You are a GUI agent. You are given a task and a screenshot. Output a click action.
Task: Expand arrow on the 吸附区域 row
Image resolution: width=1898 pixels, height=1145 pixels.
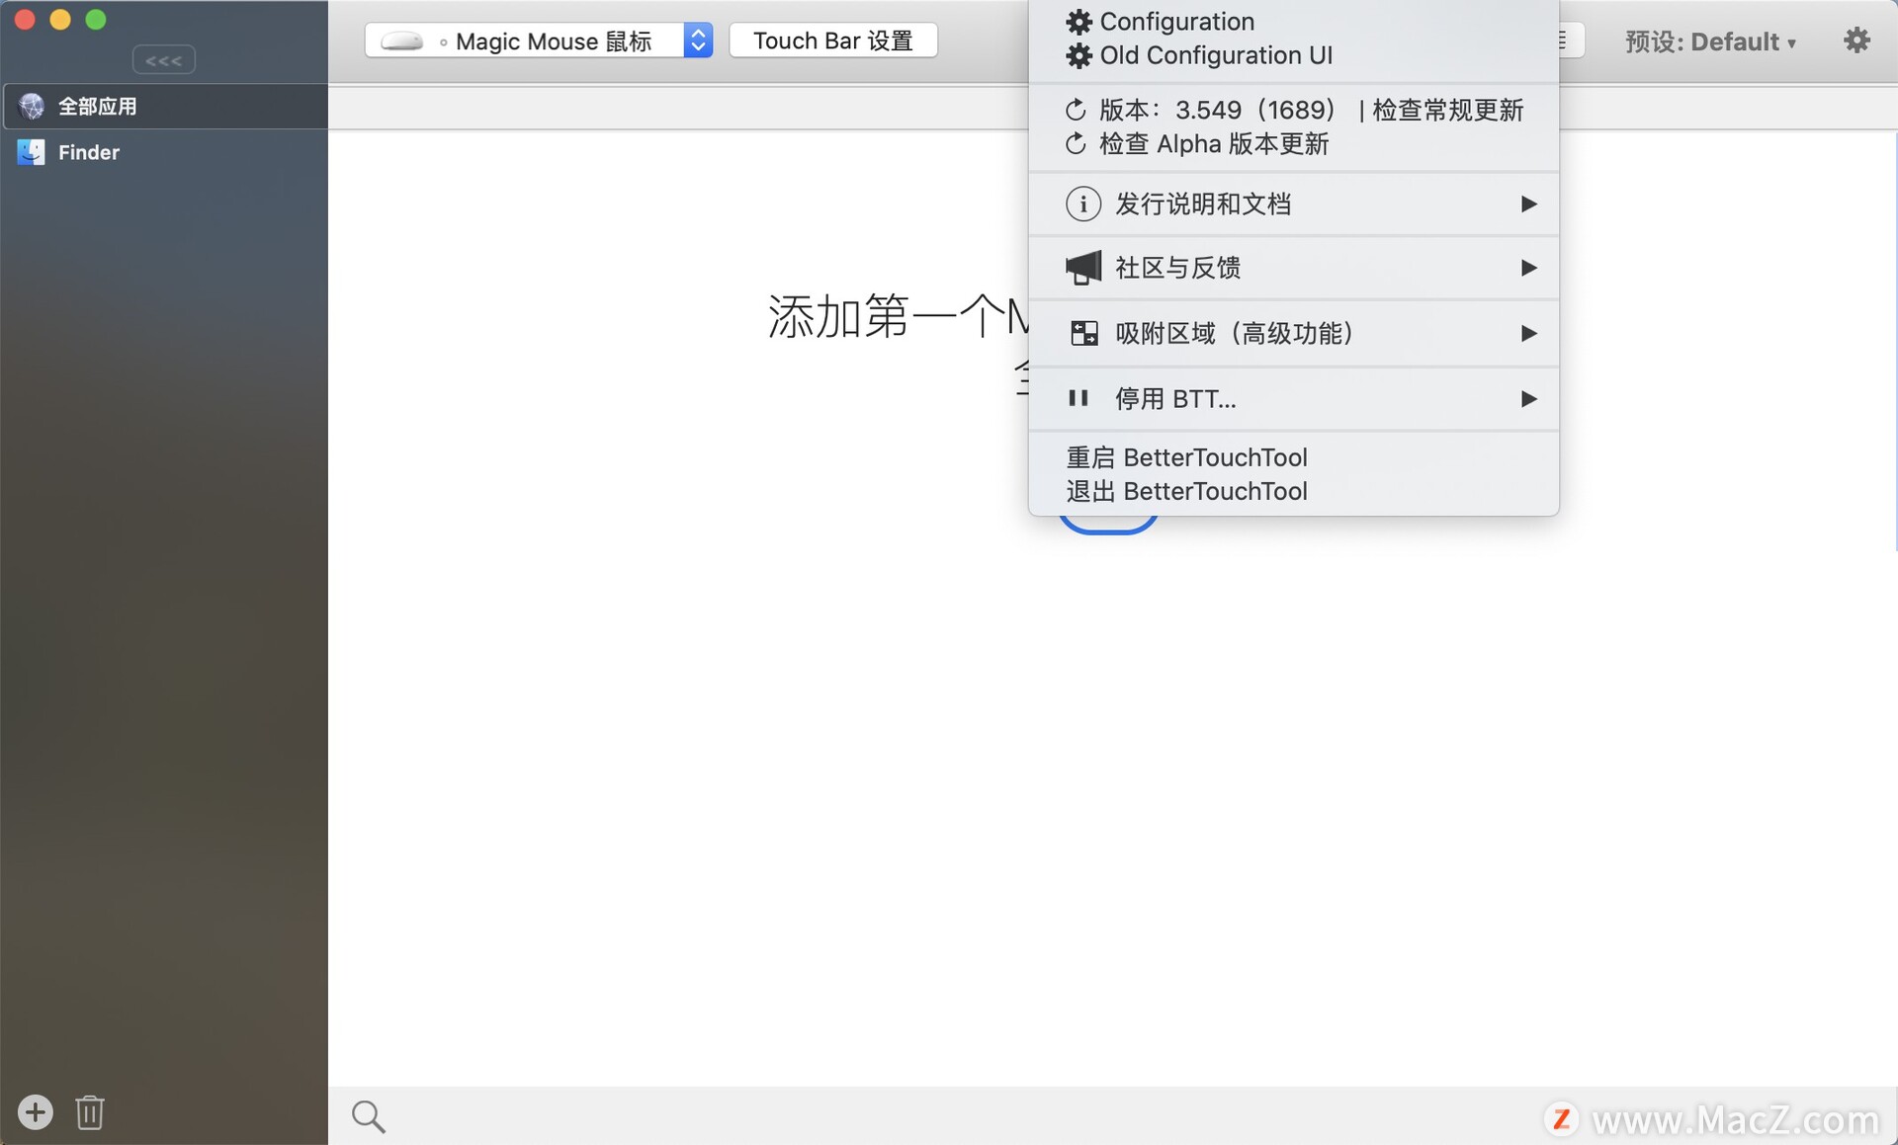pyautogui.click(x=1528, y=334)
